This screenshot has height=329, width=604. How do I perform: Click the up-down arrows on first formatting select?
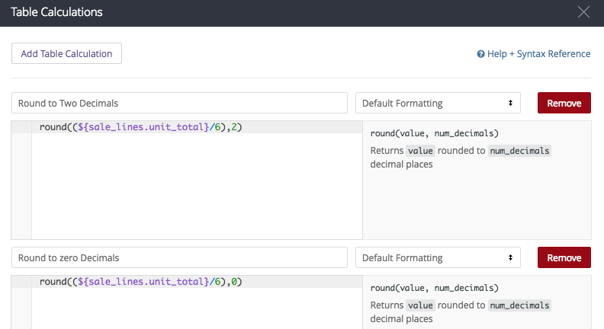coord(510,103)
